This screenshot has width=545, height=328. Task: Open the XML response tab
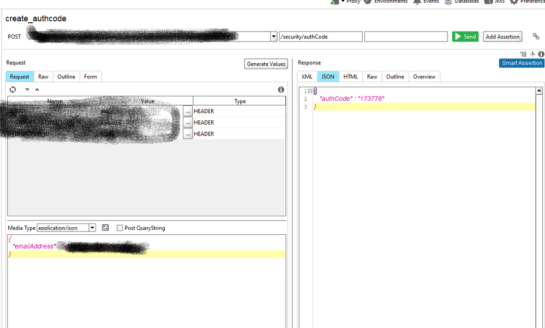point(307,76)
